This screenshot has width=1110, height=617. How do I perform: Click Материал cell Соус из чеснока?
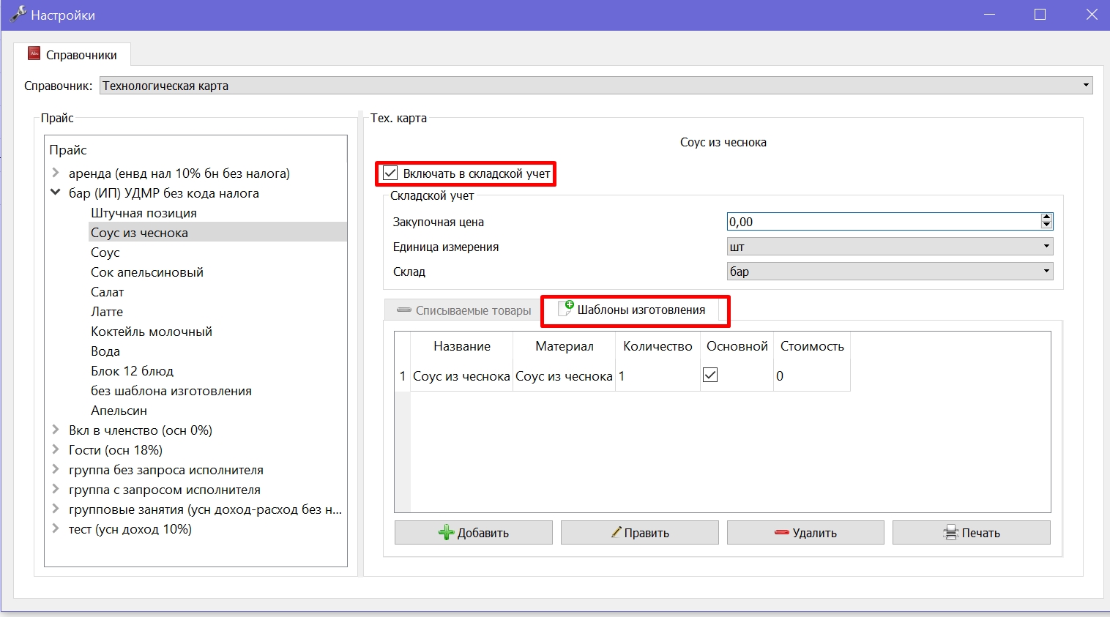click(x=564, y=376)
